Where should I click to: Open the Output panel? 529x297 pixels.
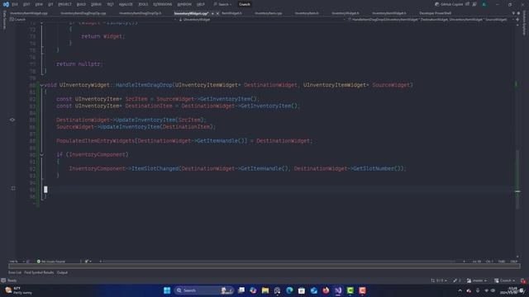[x=62, y=272]
